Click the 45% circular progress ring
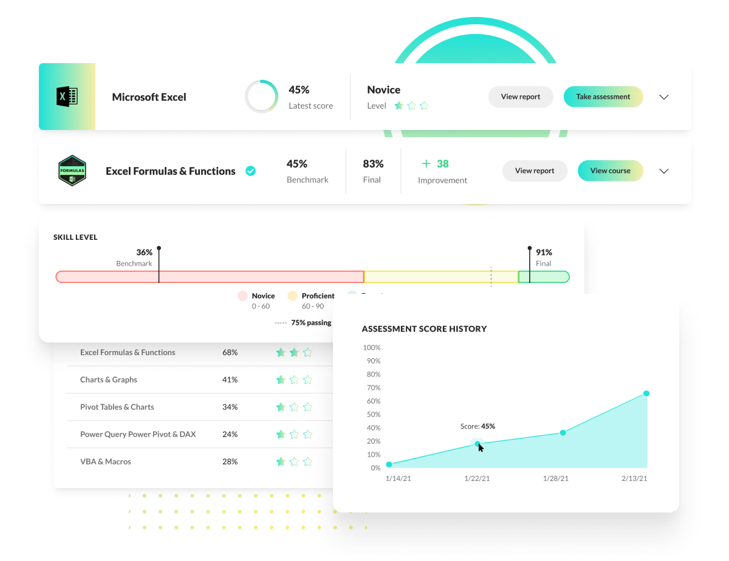 262,97
